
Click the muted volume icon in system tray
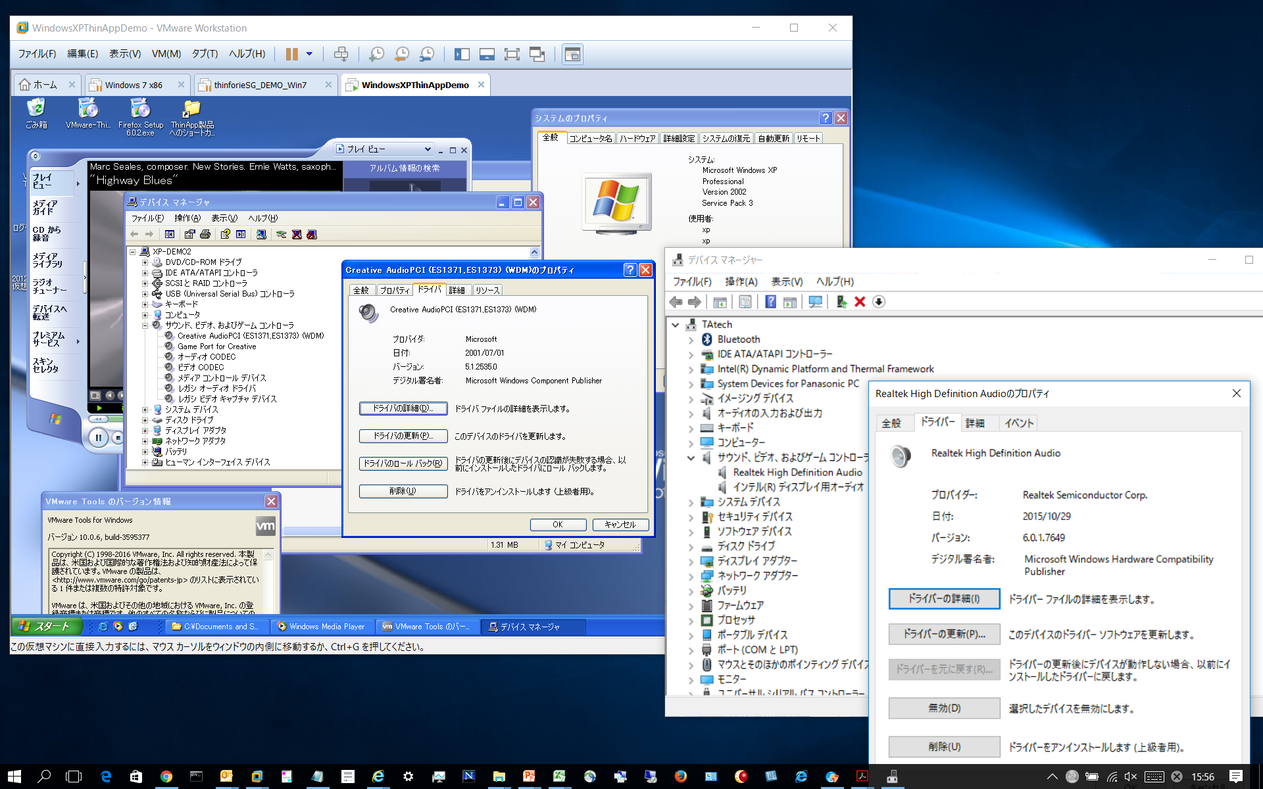1131,777
